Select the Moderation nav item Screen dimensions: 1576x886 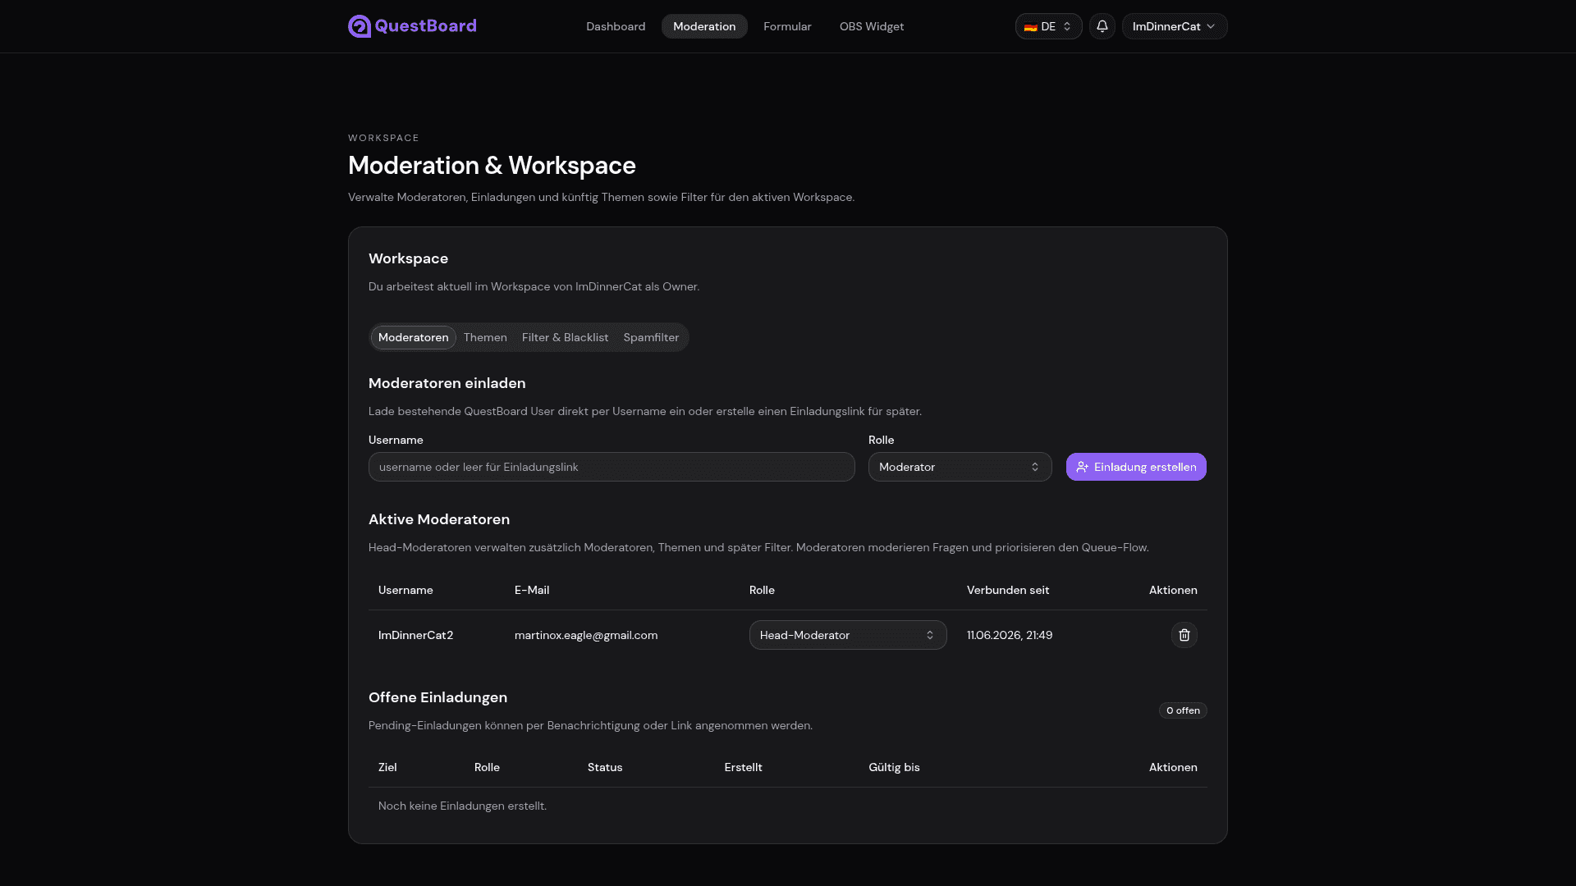pos(704,26)
